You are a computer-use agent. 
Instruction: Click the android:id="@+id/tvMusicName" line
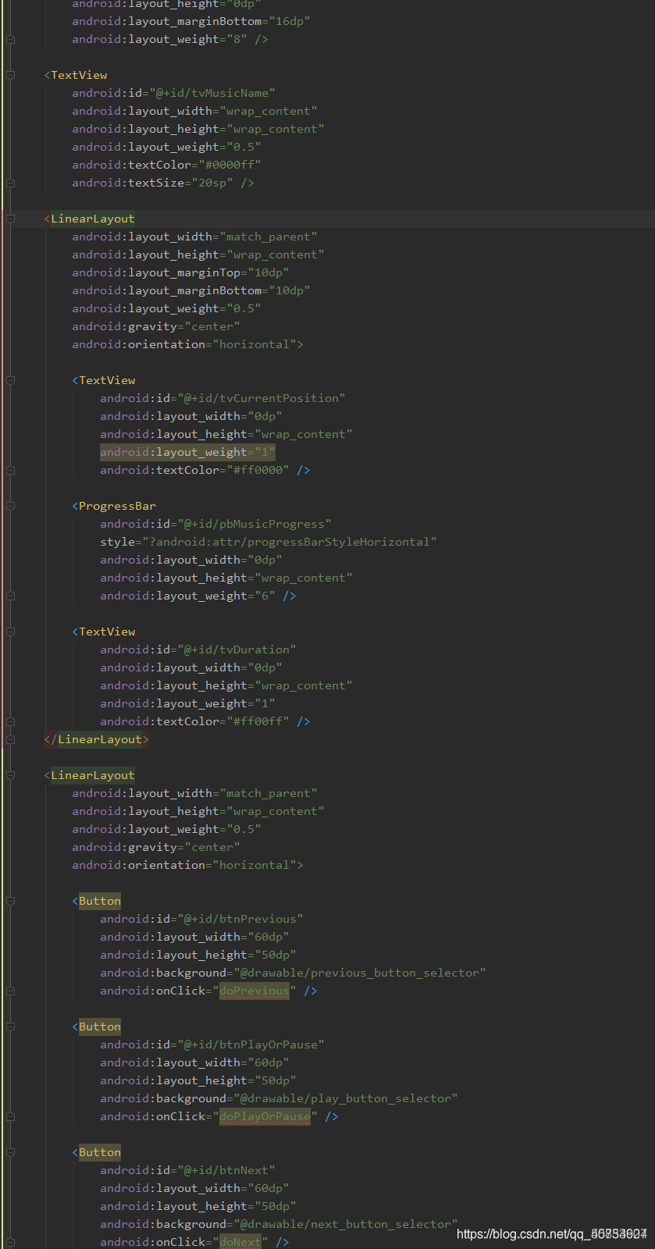(x=173, y=93)
